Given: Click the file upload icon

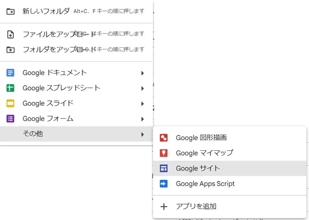Looking at the screenshot, I should click(x=10, y=34).
